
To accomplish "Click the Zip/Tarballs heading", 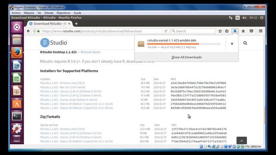I will point(50,117).
